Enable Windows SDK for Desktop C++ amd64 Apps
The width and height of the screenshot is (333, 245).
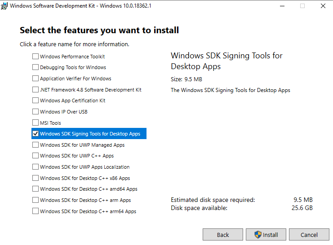pyautogui.click(x=36, y=189)
